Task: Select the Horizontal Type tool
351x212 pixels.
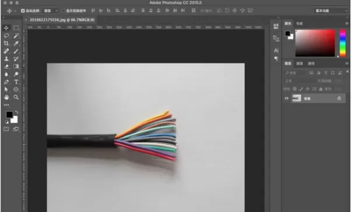Action: [16, 82]
